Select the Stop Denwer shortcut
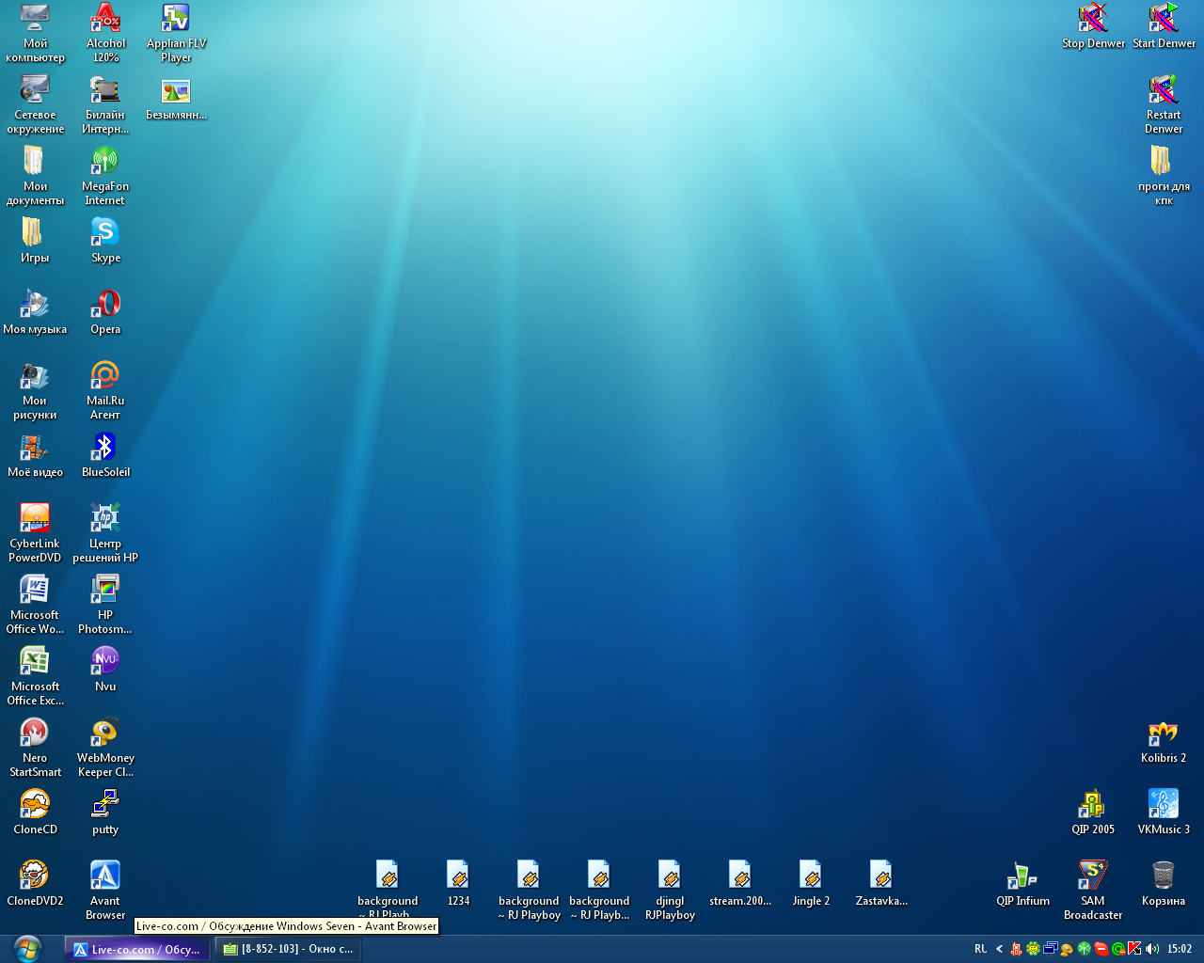 [1092, 19]
